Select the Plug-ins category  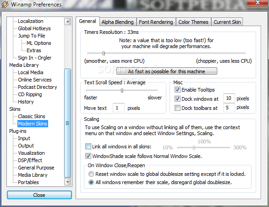pyautogui.click(x=18, y=131)
